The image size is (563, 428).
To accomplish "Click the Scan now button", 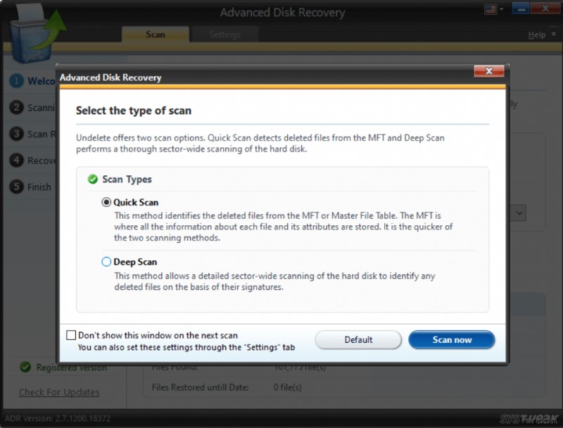I will (452, 340).
